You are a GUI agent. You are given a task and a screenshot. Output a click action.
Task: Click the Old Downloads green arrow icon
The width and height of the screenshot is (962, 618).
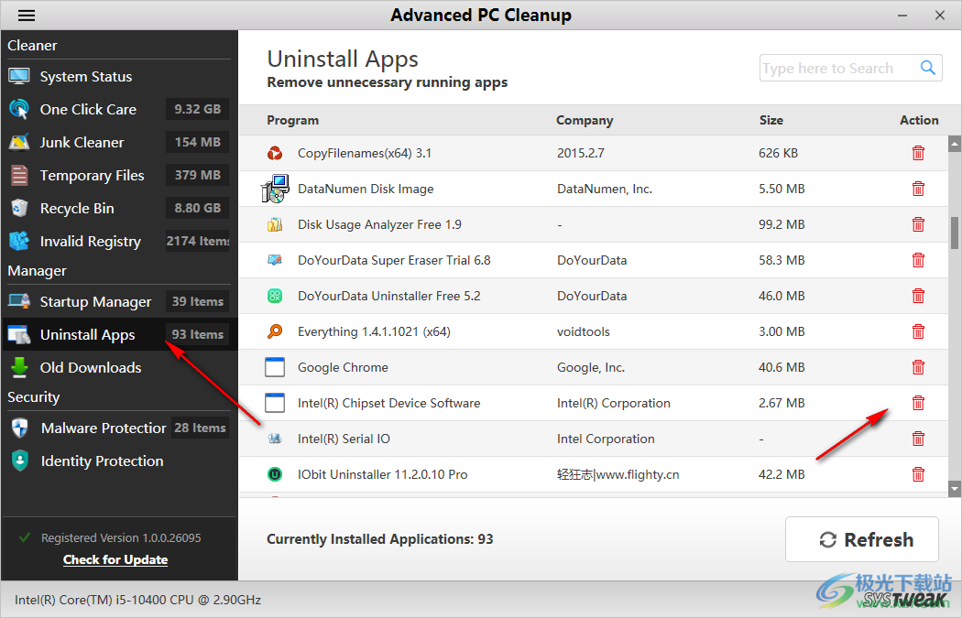click(19, 367)
